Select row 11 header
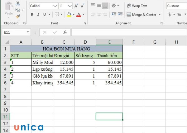This screenshot has height=133, width=187. [5, 117]
